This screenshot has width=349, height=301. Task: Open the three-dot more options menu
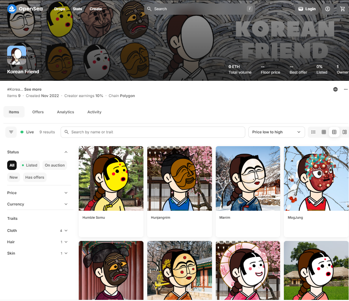345,90
